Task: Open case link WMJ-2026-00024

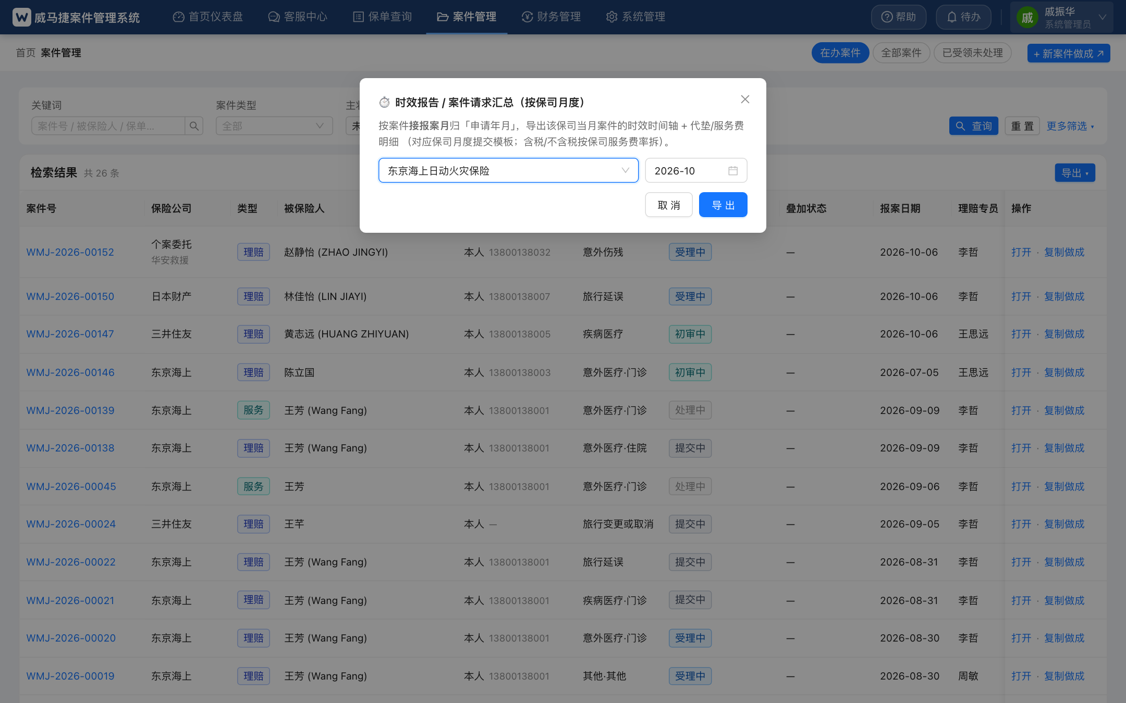Action: point(71,524)
